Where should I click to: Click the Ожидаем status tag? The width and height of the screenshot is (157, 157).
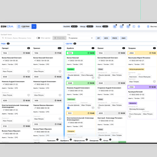coord(71,131)
